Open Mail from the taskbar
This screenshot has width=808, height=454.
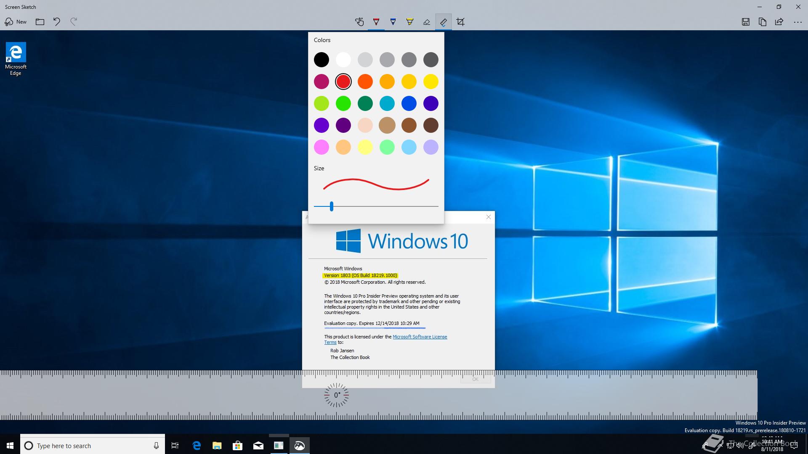tap(258, 446)
